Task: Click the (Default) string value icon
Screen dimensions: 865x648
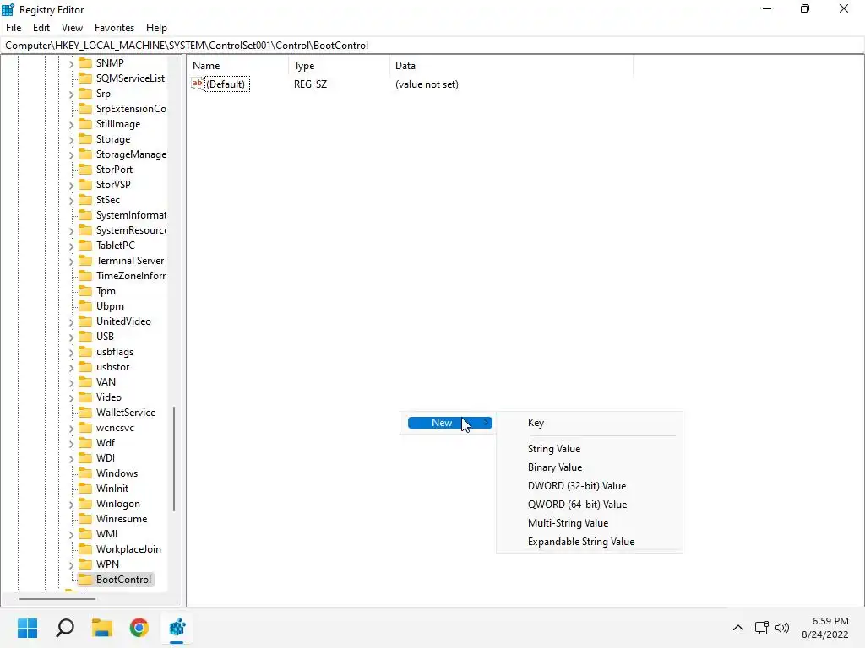Action: [198, 84]
